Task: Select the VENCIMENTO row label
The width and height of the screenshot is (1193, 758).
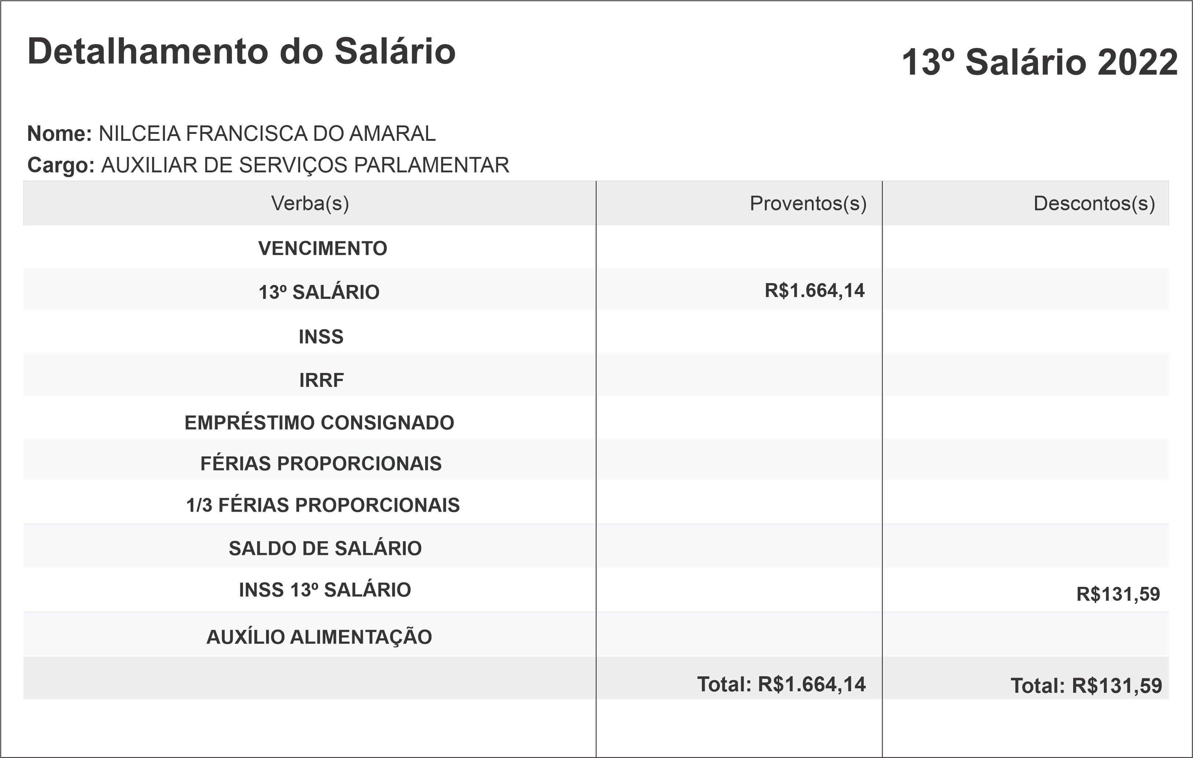Action: (x=323, y=248)
